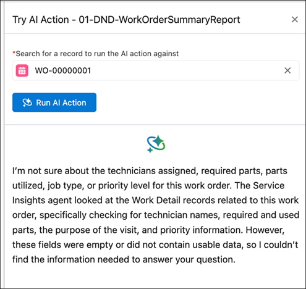The image size is (306, 289).
Task: Click the red required asterisk
Action: coord(14,53)
